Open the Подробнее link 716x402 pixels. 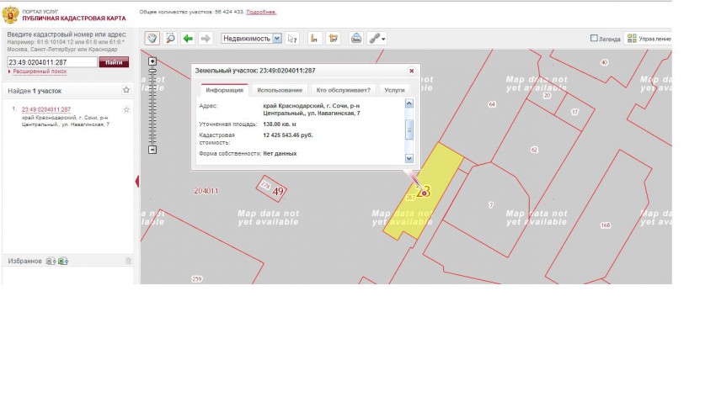point(261,12)
